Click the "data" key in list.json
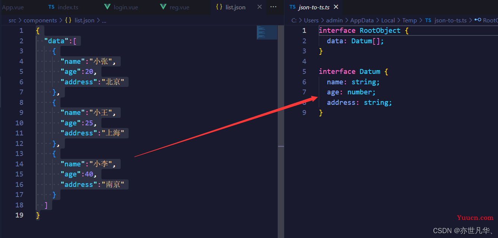The width and height of the screenshot is (498, 238). (x=56, y=41)
